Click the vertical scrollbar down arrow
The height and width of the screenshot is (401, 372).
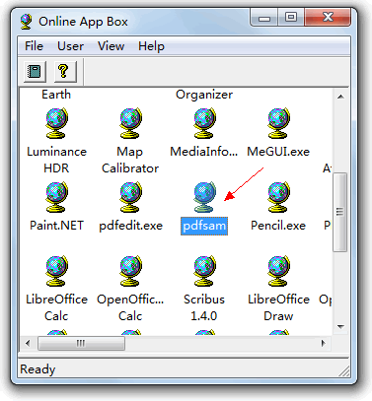[340, 327]
